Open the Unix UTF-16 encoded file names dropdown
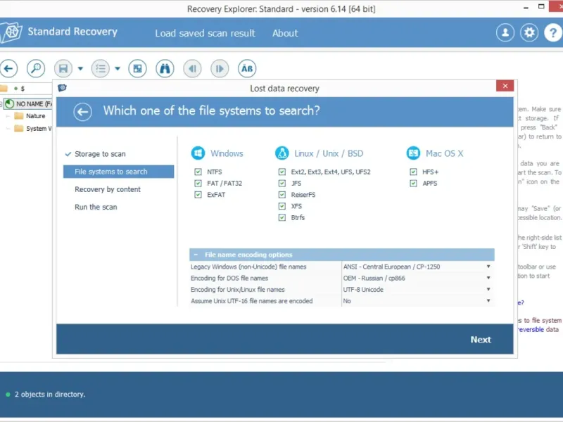Image resolution: width=563 pixels, height=422 pixels. pyautogui.click(x=488, y=300)
